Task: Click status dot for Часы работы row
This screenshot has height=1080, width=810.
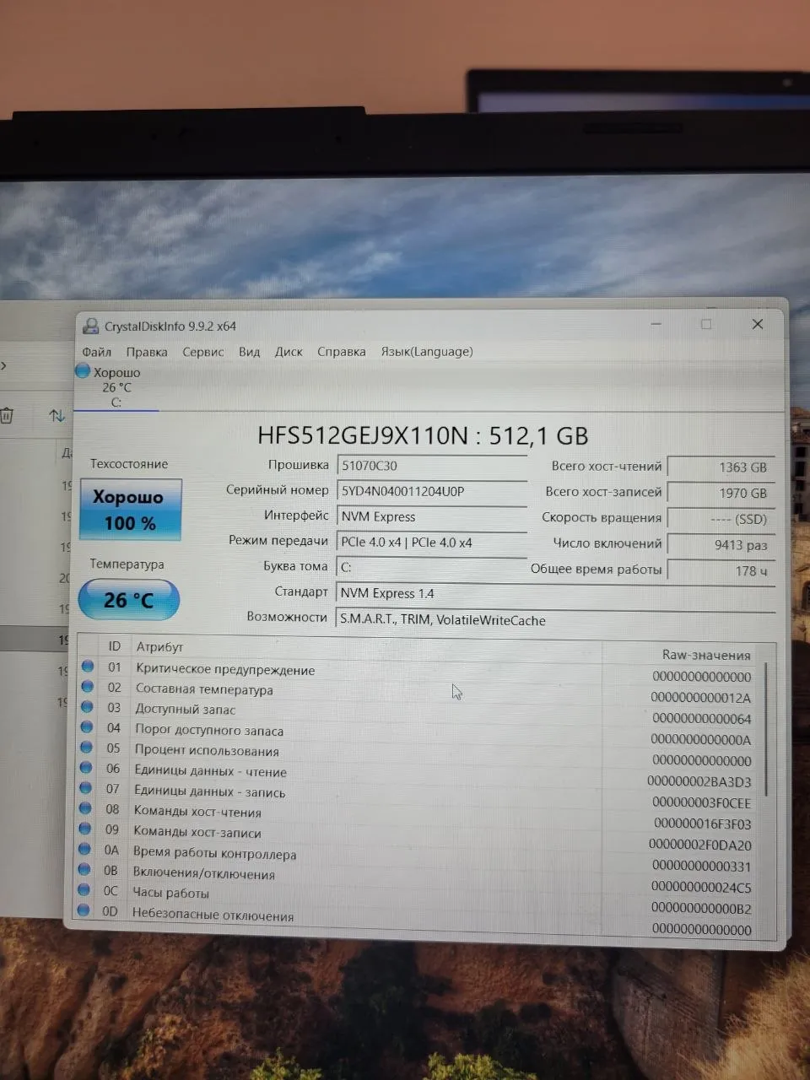Action: click(84, 888)
